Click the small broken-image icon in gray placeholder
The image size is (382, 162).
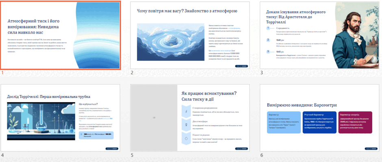pyautogui.click(x=154, y=117)
